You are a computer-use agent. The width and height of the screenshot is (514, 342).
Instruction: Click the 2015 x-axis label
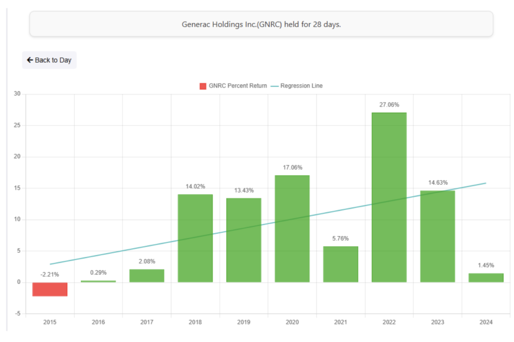click(50, 322)
